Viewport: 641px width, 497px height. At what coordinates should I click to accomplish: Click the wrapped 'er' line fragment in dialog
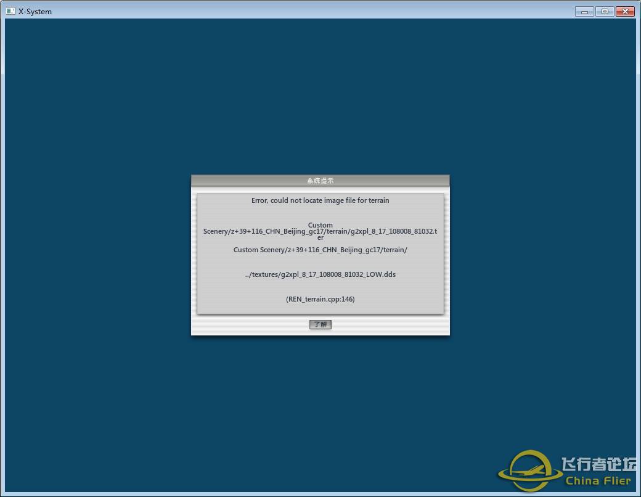[320, 238]
